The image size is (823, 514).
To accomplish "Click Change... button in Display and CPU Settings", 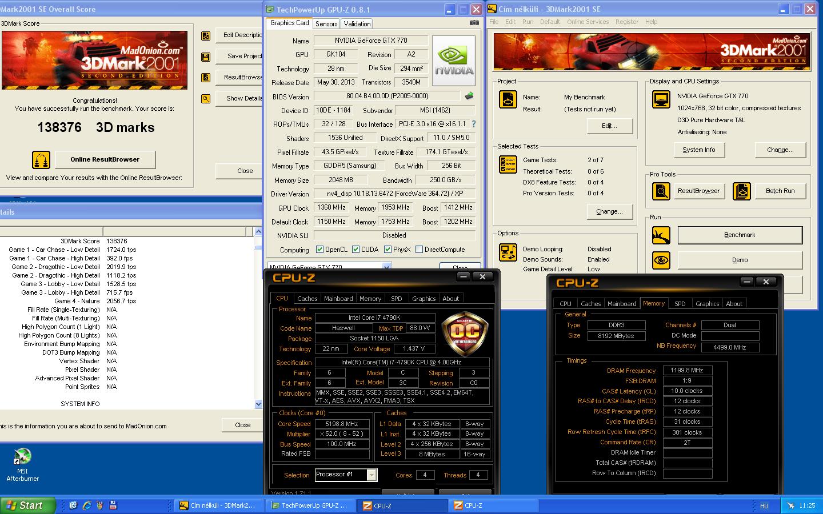I will pyautogui.click(x=780, y=150).
